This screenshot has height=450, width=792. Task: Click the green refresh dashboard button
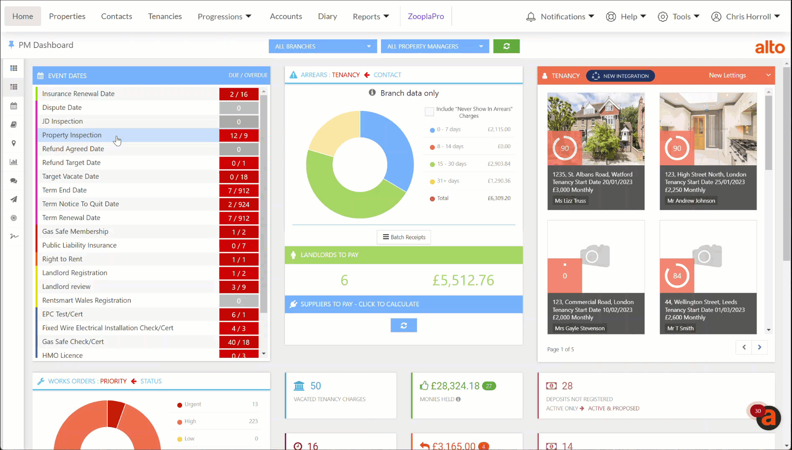click(506, 46)
